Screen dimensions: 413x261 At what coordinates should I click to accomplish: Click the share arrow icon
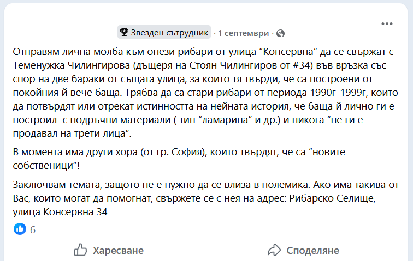coord(274,250)
